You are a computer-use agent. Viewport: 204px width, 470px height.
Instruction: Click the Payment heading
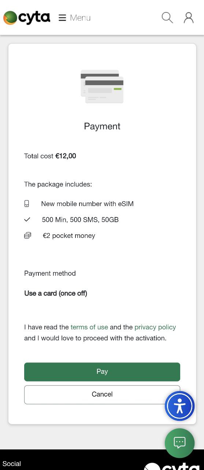[x=102, y=126]
